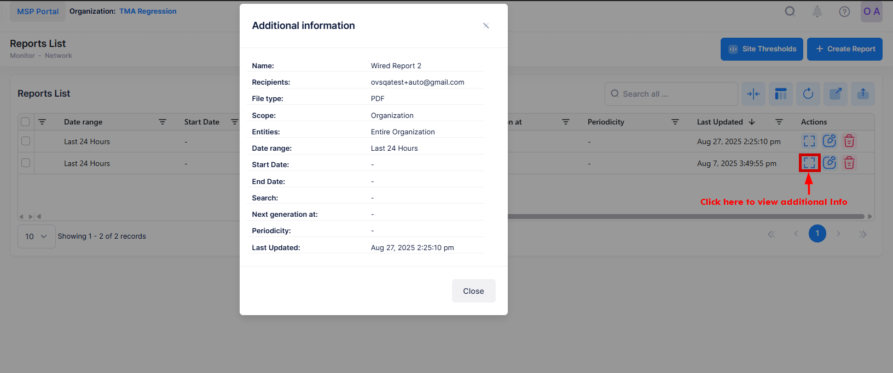
Task: Open the Date range column filter
Action: [x=162, y=122]
